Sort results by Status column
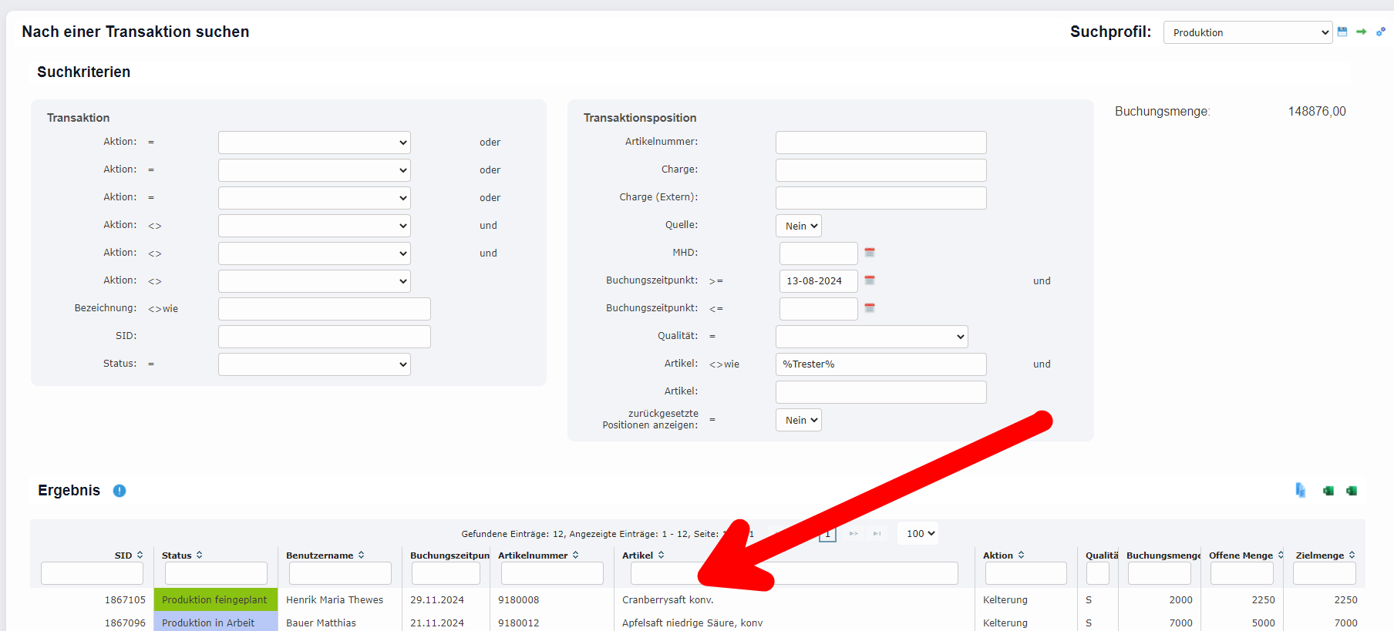1394x631 pixels. 199,555
